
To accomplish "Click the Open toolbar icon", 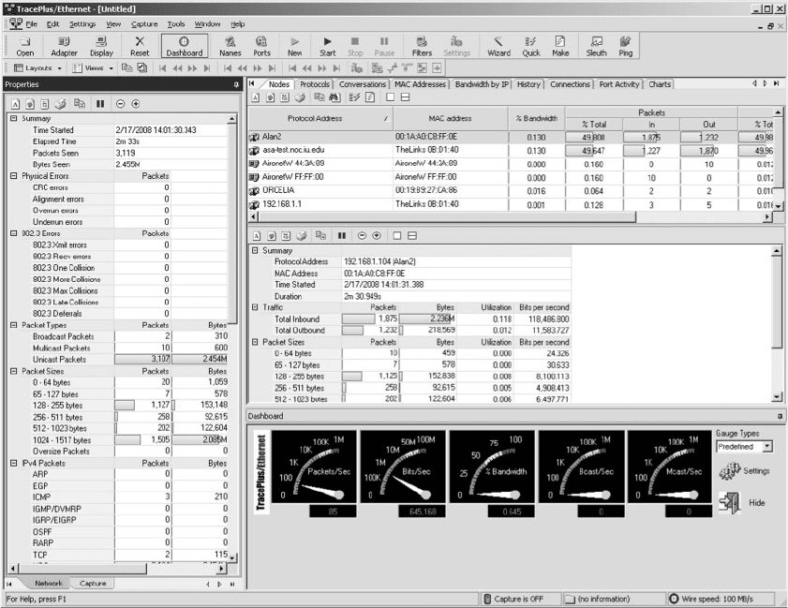I will point(24,46).
